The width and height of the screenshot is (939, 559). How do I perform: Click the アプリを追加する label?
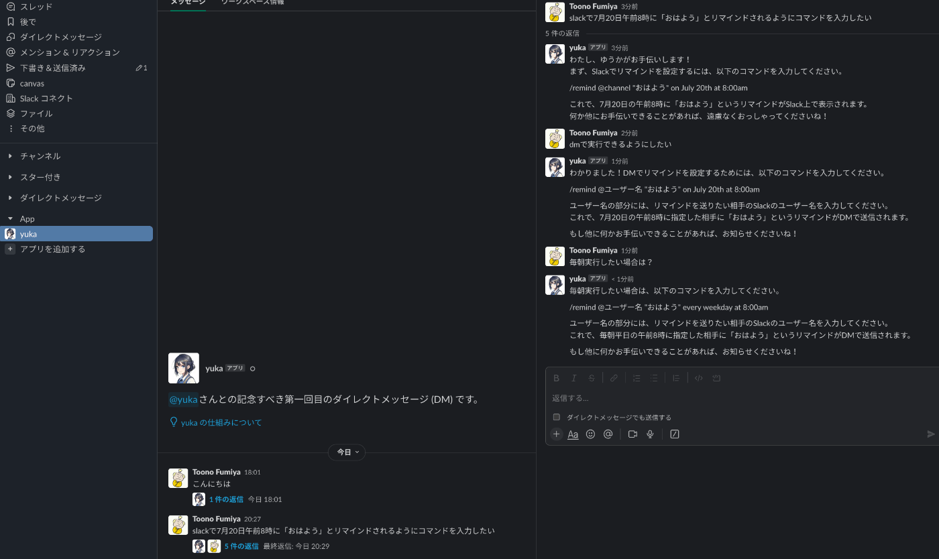(52, 249)
